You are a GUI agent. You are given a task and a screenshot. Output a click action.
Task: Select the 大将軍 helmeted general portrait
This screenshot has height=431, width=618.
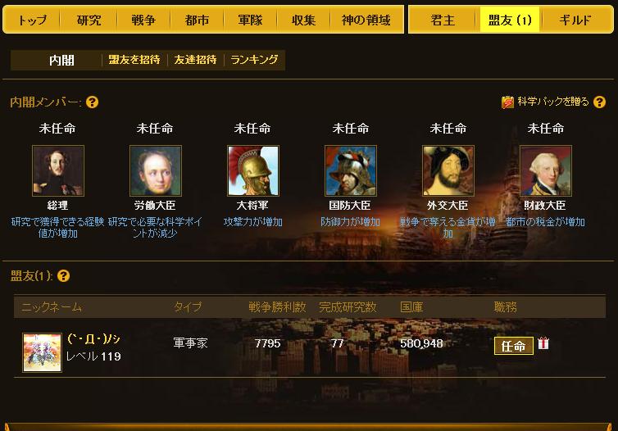click(x=253, y=170)
